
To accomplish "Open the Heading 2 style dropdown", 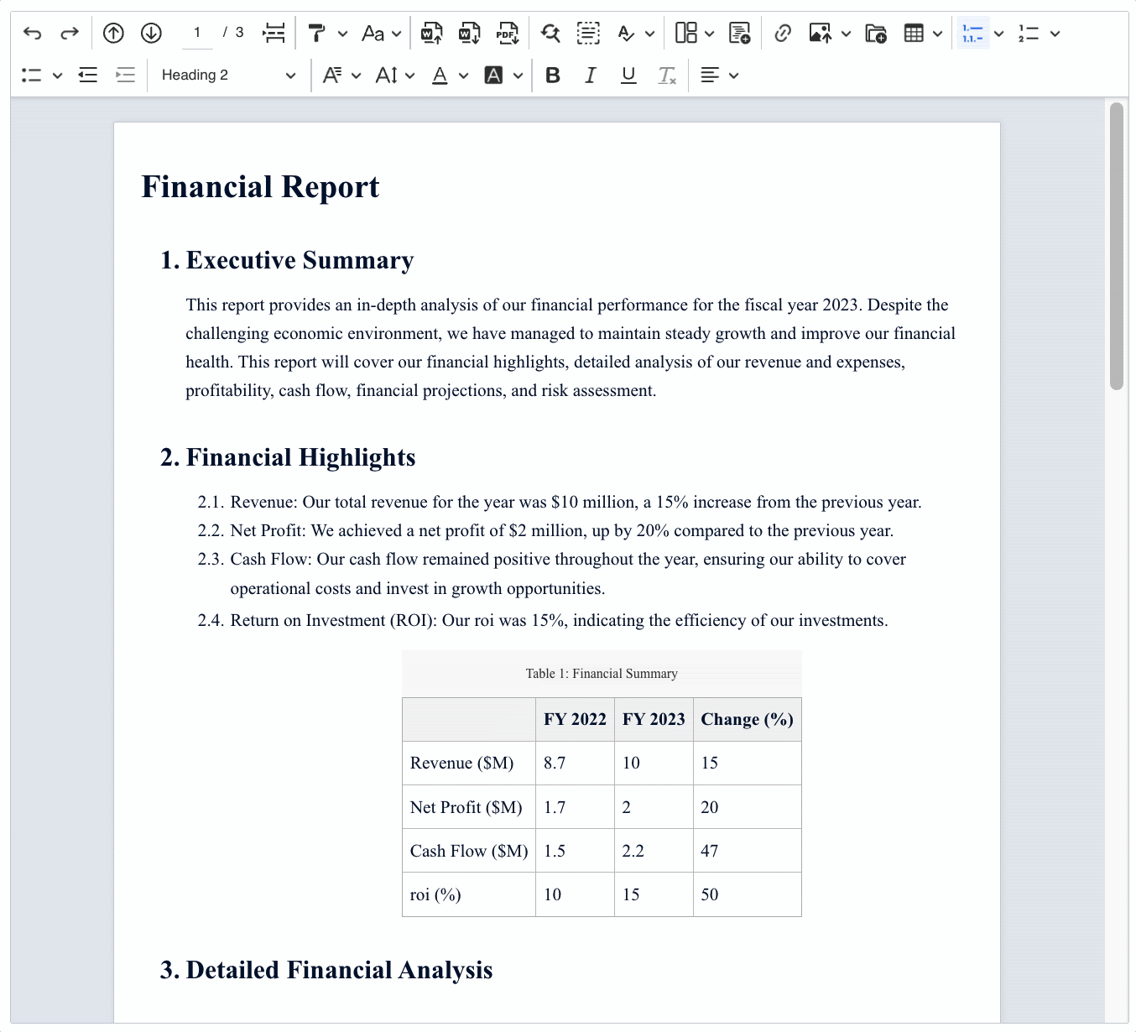I will 228,76.
